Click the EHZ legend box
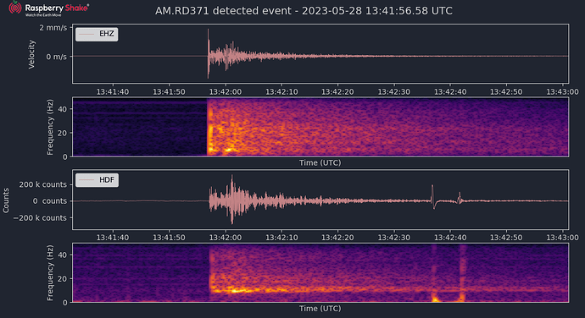The image size is (585, 318). (x=97, y=34)
